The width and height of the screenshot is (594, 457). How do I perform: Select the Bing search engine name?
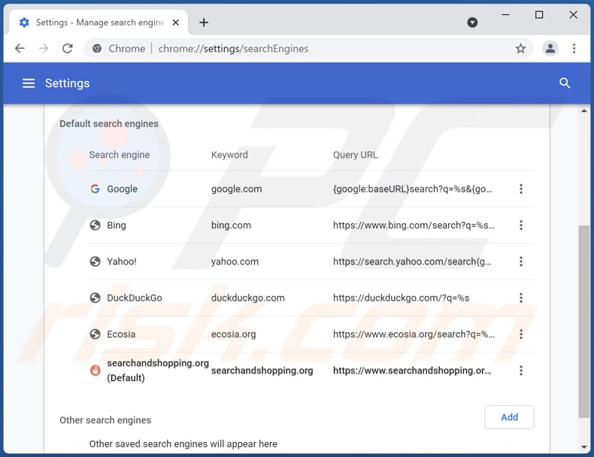point(117,225)
